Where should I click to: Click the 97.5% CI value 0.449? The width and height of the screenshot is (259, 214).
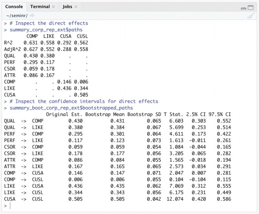point(224,192)
